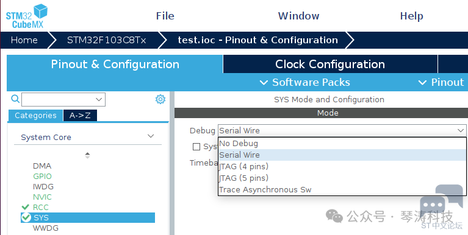The height and width of the screenshot is (235, 468).
Task: Select NVIC in System Core list
Action: click(42, 197)
